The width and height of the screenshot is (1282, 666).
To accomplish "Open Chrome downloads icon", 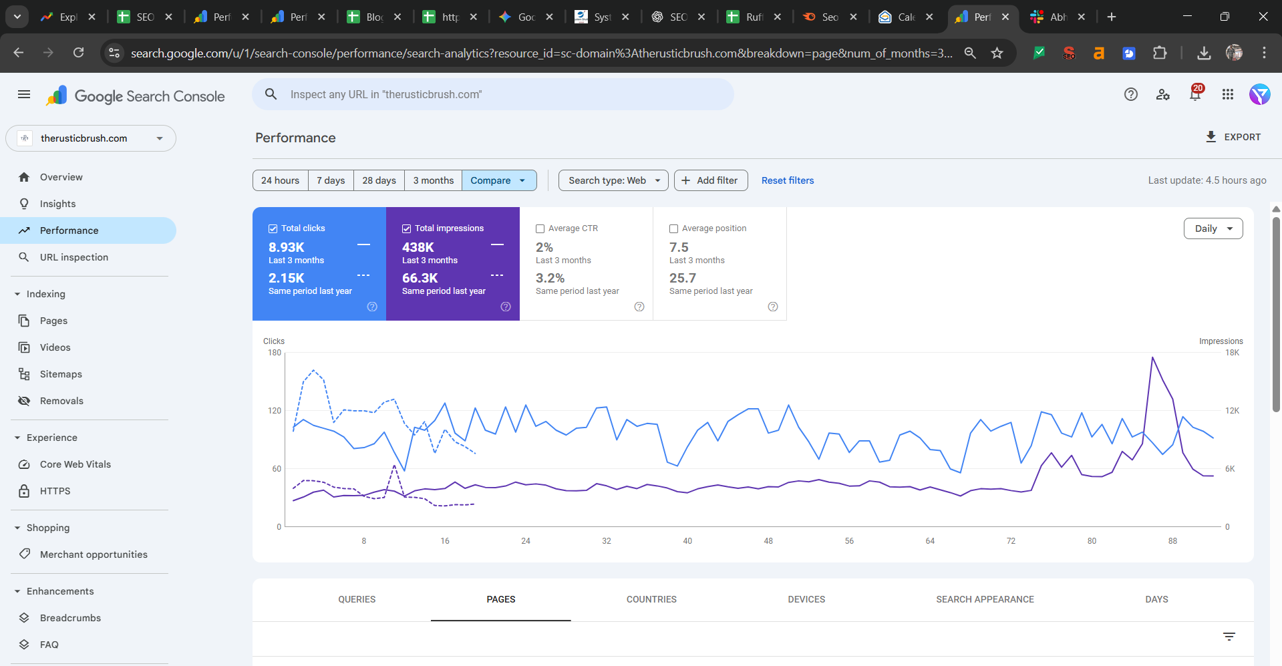I will coord(1204,53).
